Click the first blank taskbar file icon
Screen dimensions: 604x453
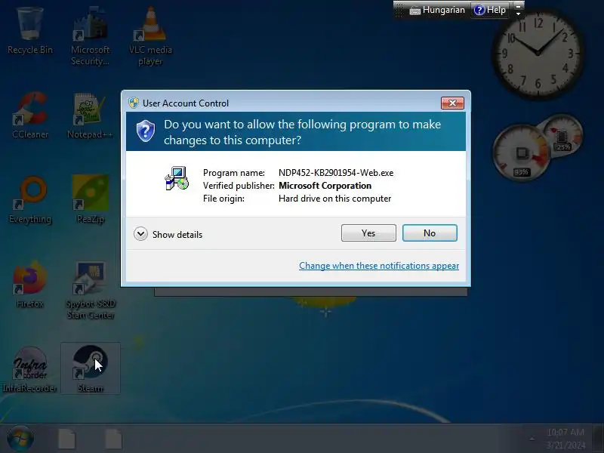(67, 439)
